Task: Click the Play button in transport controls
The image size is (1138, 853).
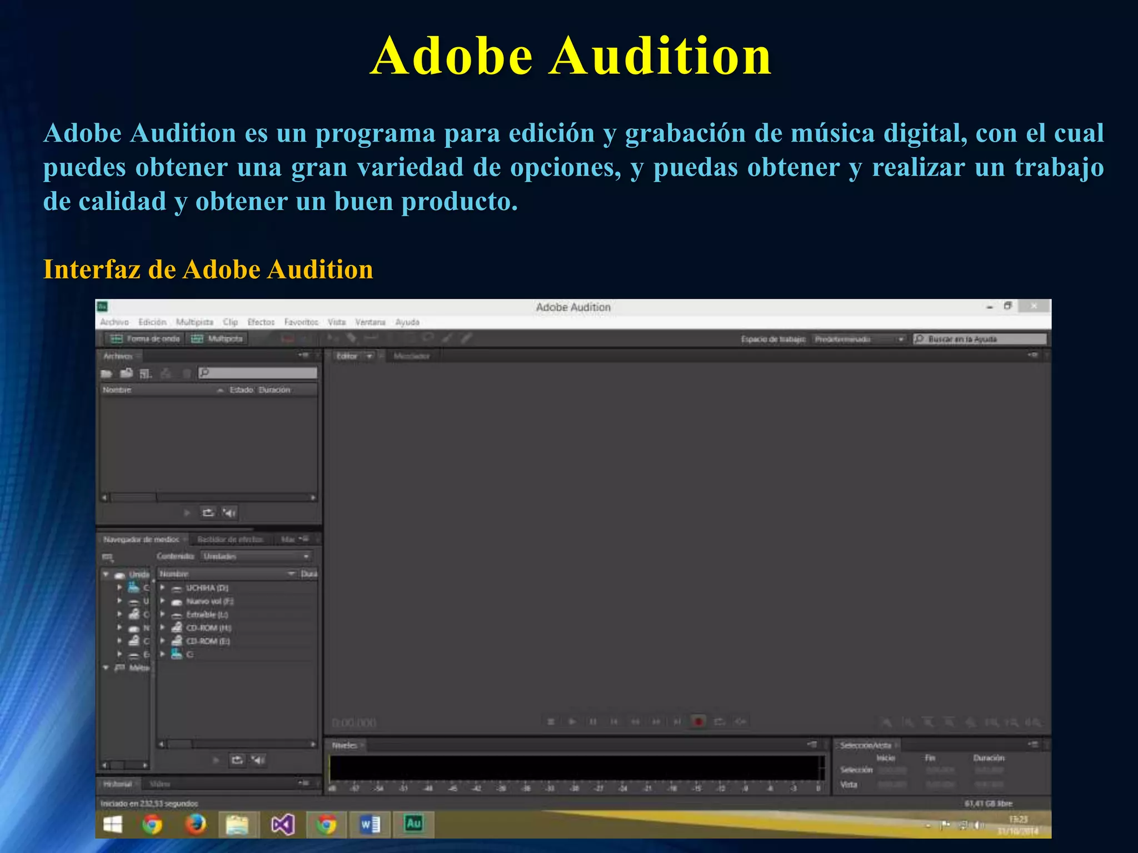Action: coord(572,721)
